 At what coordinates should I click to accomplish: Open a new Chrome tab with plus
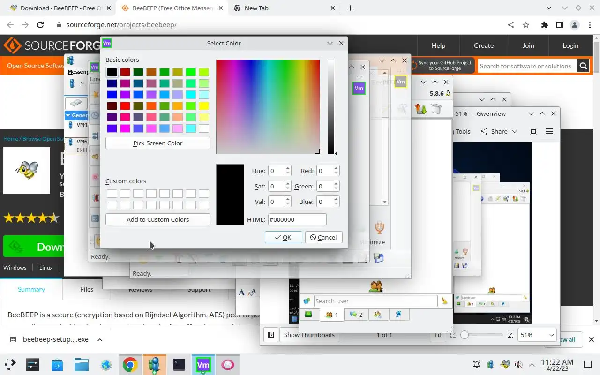pos(350,8)
